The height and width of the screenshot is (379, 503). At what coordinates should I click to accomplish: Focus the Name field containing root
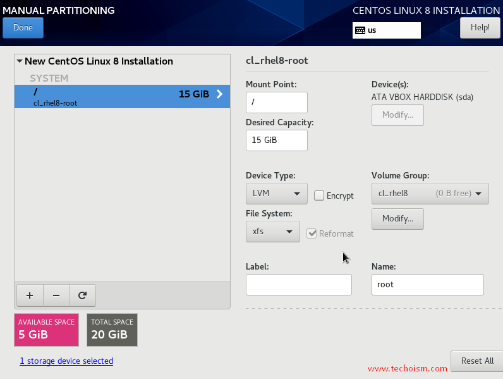tap(428, 285)
